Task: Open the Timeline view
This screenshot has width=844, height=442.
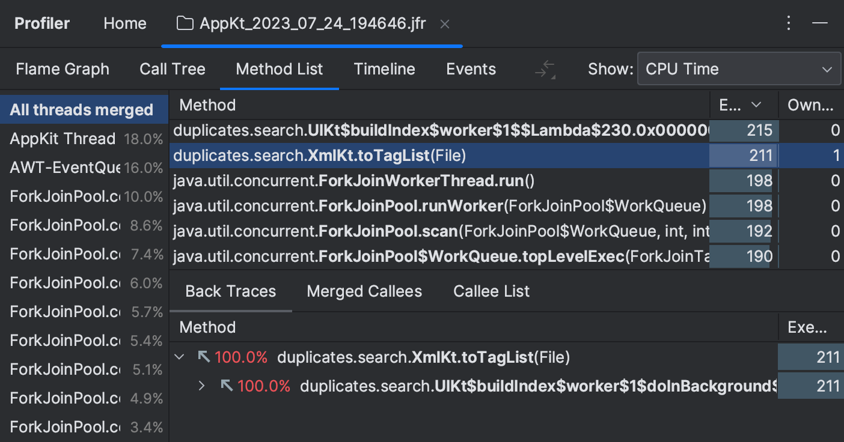Action: click(384, 68)
